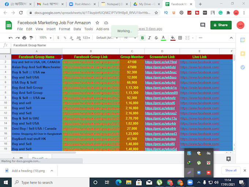Open the Tools menu

(x=89, y=29)
